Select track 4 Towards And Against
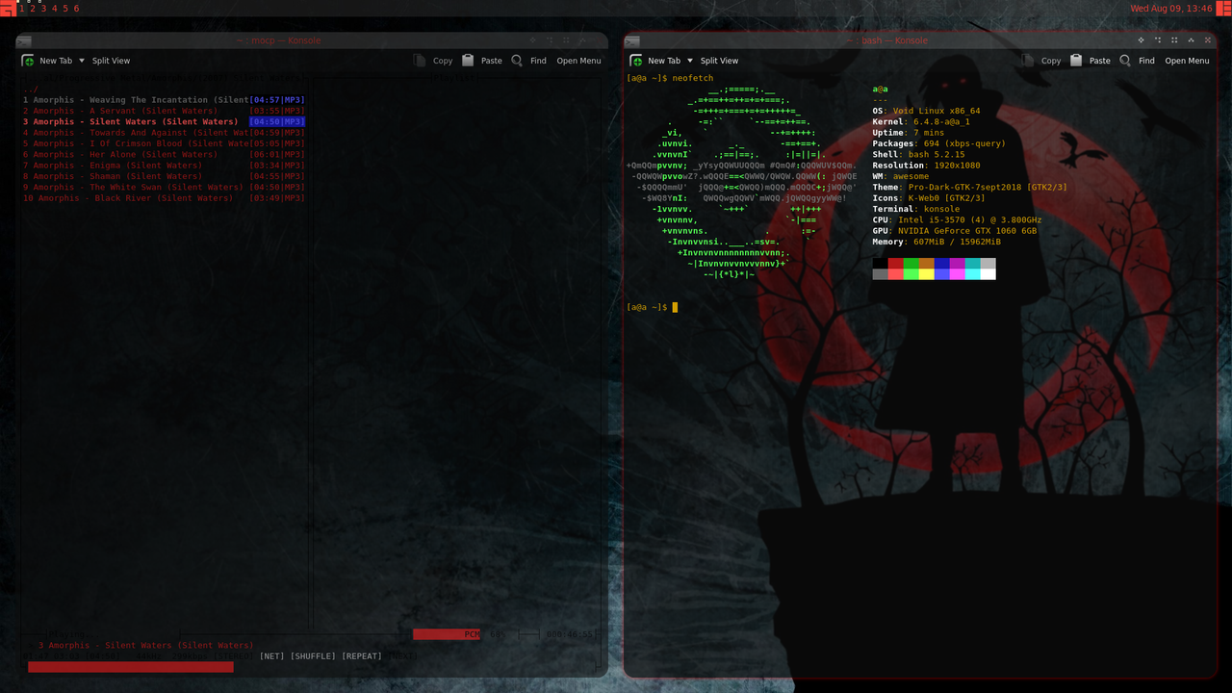 point(164,133)
